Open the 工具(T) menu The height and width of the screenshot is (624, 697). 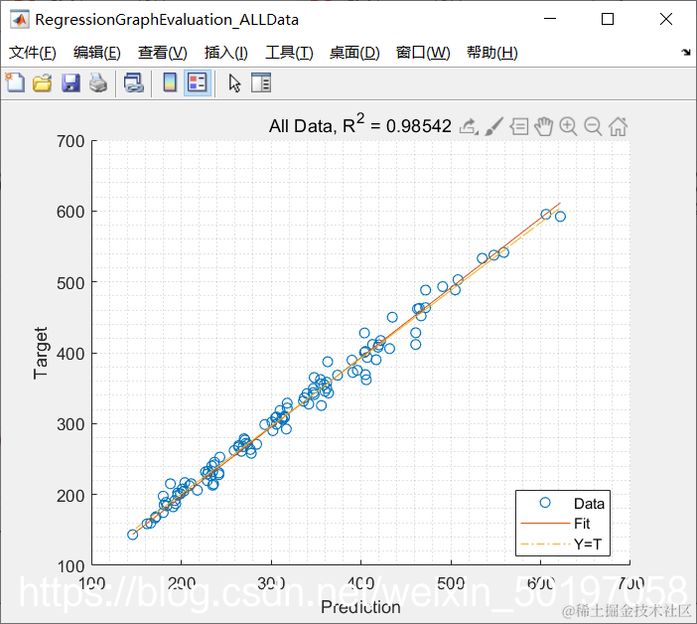click(x=289, y=53)
